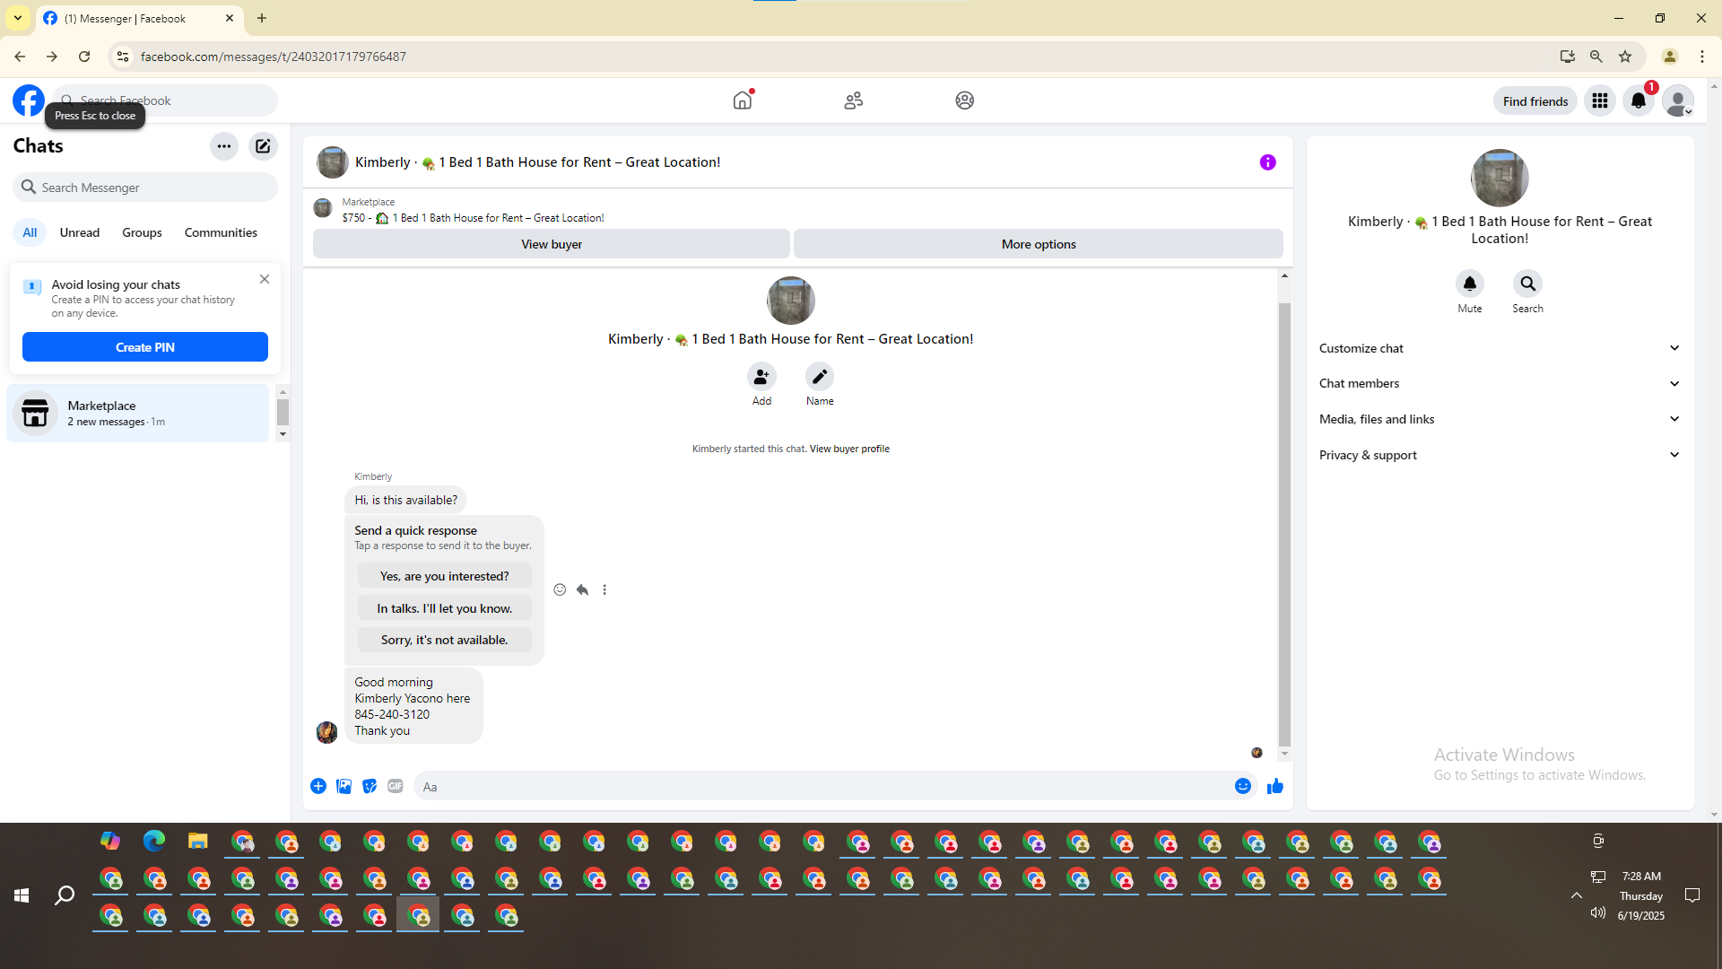
Task: Open Chats options three-dot menu
Action: [224, 146]
